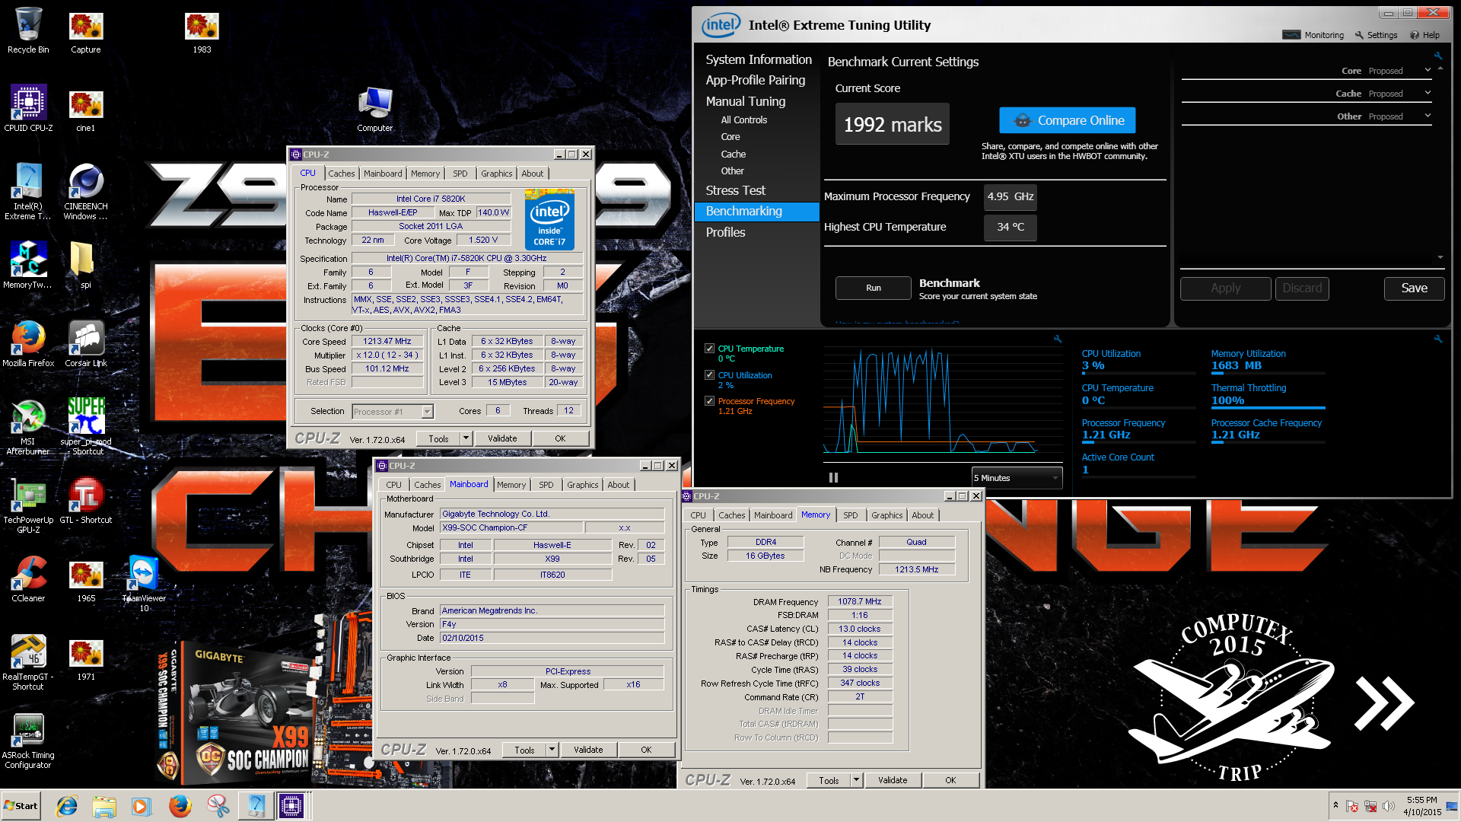Open RealTempGT shortcut on the desktop
The image size is (1461, 822).
pos(28,662)
